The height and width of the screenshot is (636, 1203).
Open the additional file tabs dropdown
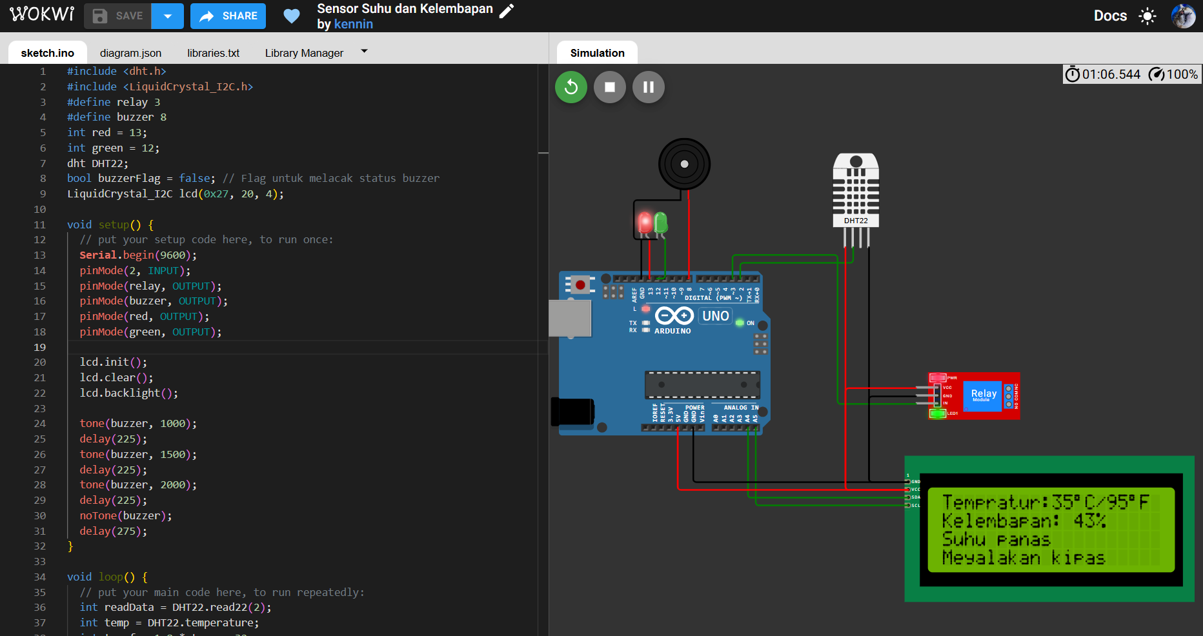point(364,52)
